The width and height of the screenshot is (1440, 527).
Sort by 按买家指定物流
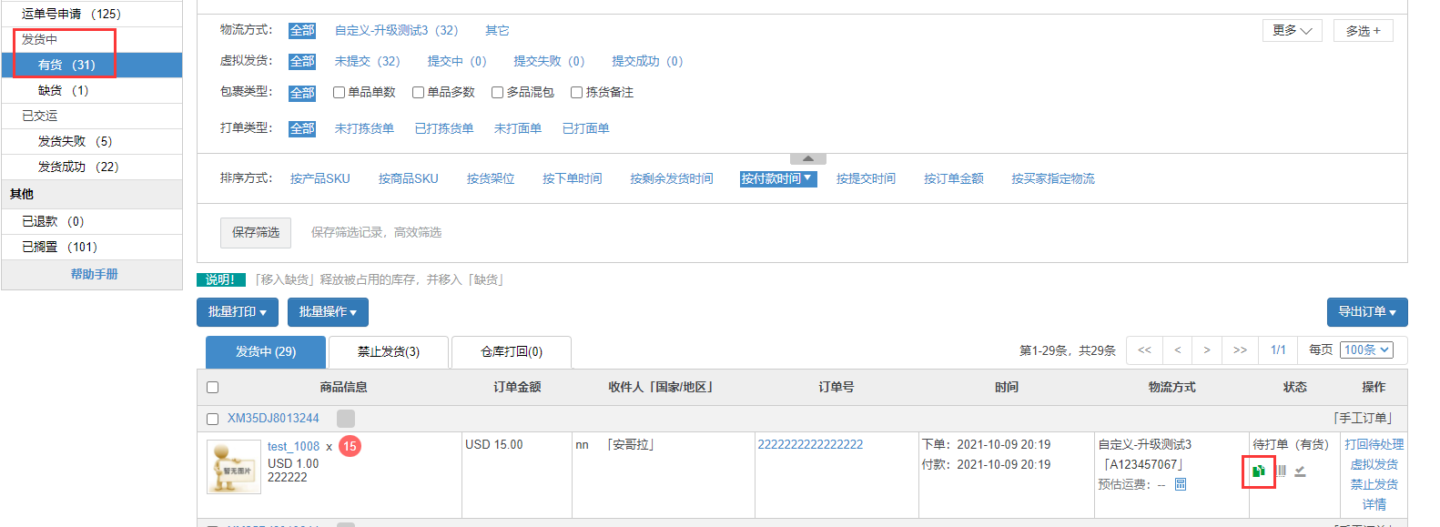[1053, 178]
